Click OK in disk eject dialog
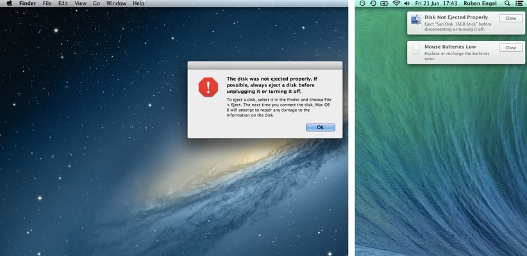 click(x=321, y=127)
